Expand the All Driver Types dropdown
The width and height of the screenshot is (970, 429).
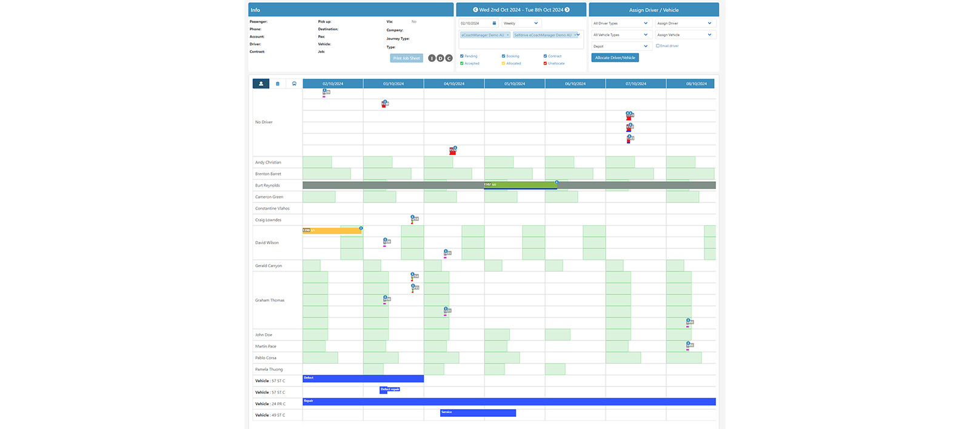[x=620, y=24]
